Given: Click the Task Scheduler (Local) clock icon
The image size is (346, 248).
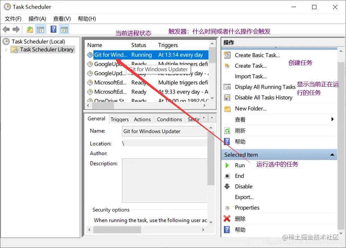Looking at the screenshot, I should [6, 42].
